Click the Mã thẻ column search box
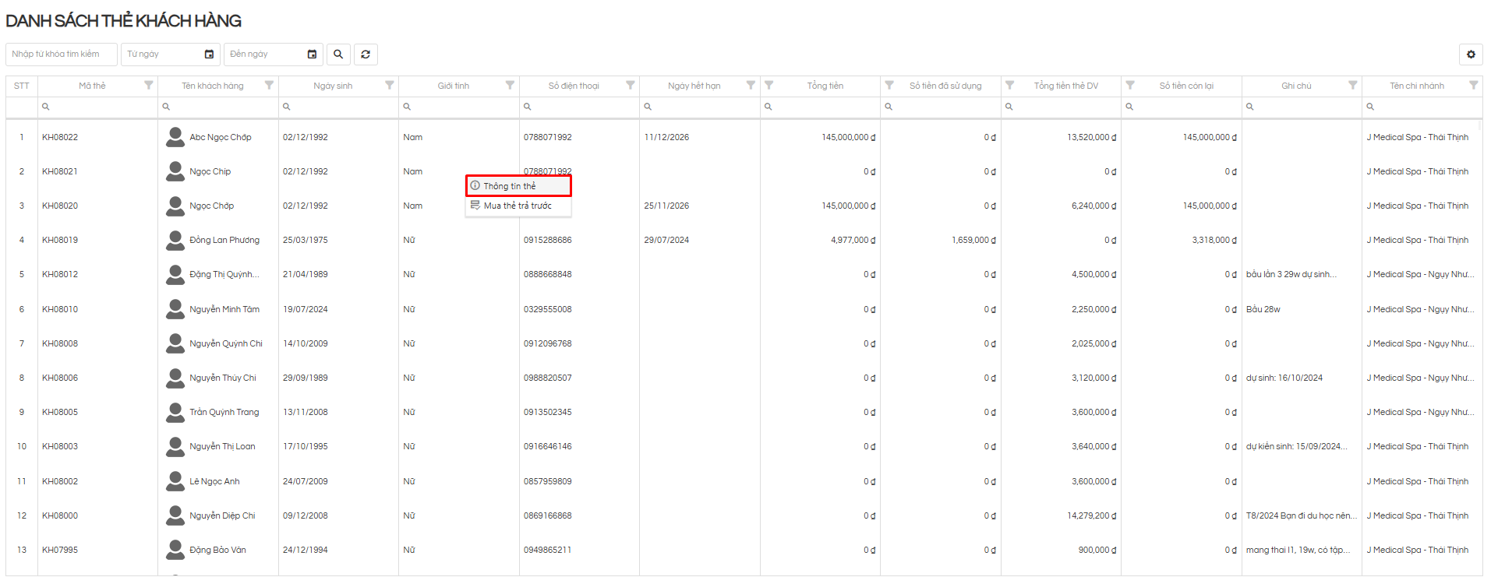Viewport: 1491px width, 577px height. 101,107
